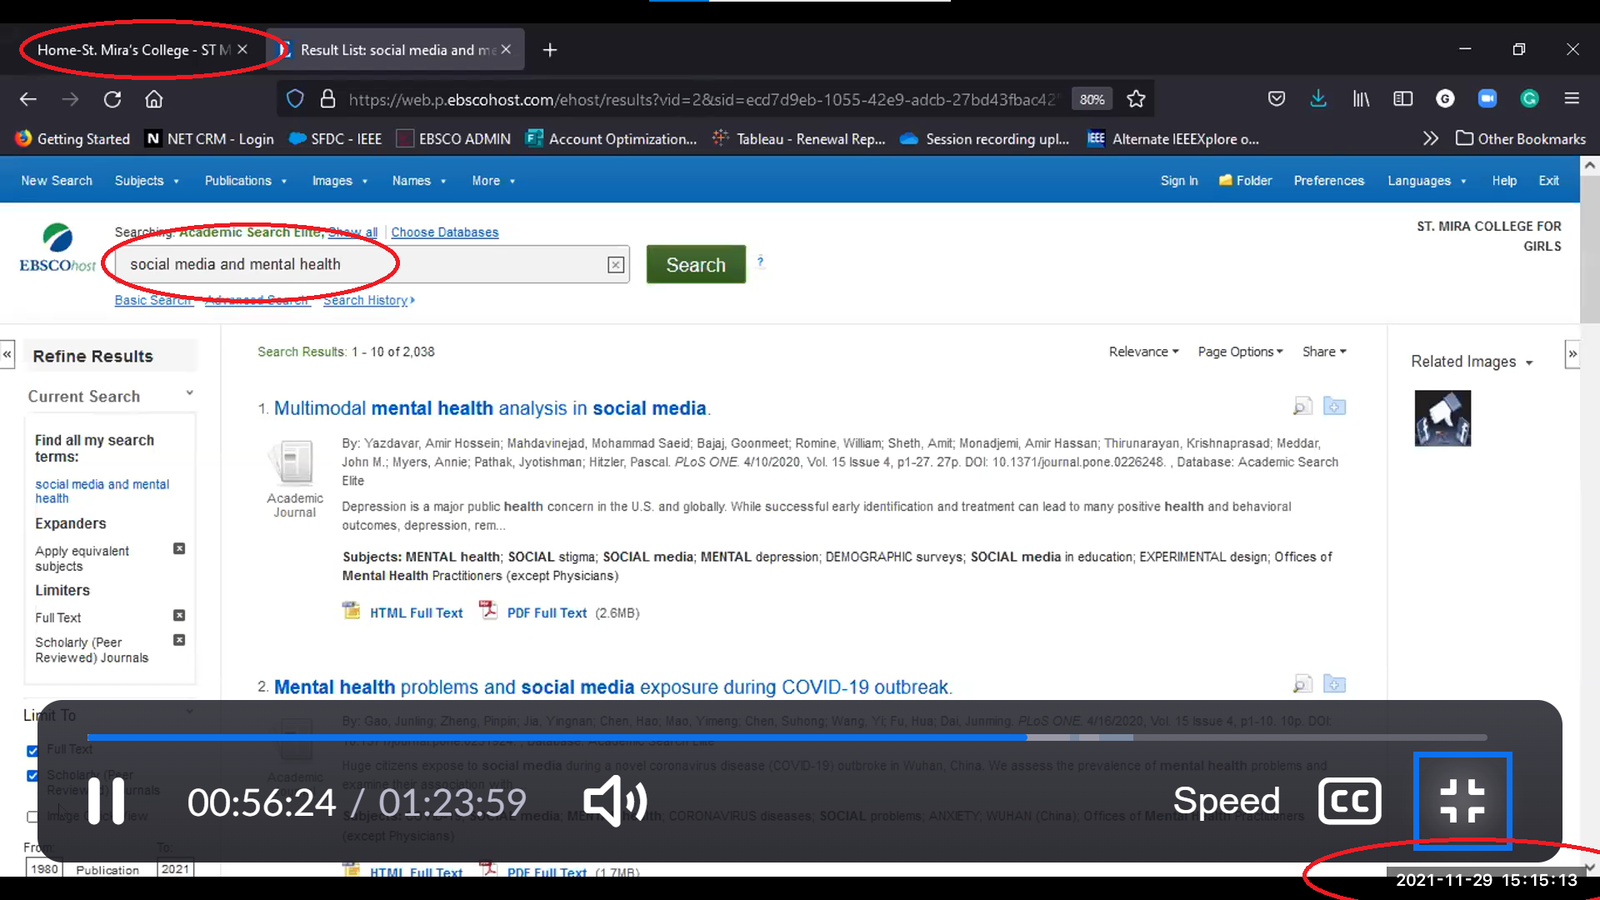Uncheck Scholarly Peer Reviewed Journals
Screen dimensions: 1600x900
pos(32,776)
